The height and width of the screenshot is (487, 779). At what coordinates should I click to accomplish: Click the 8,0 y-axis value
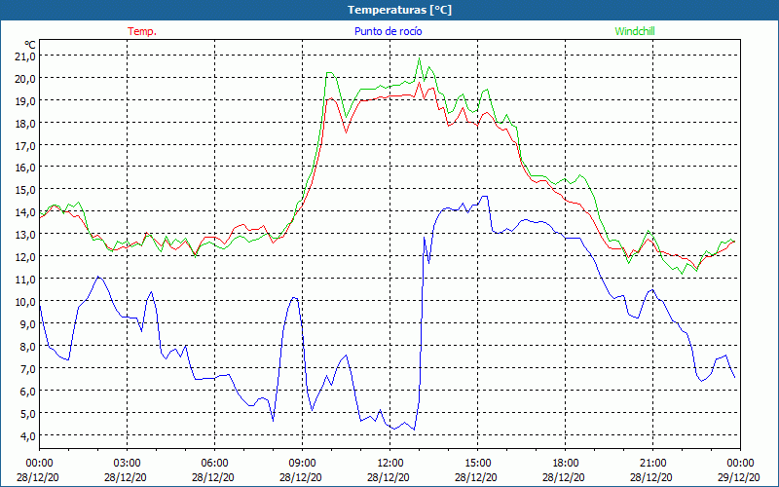click(27, 346)
